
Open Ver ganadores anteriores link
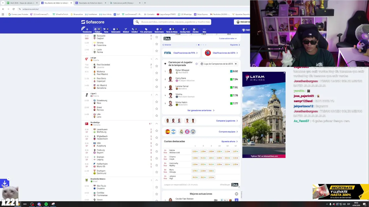201,110
